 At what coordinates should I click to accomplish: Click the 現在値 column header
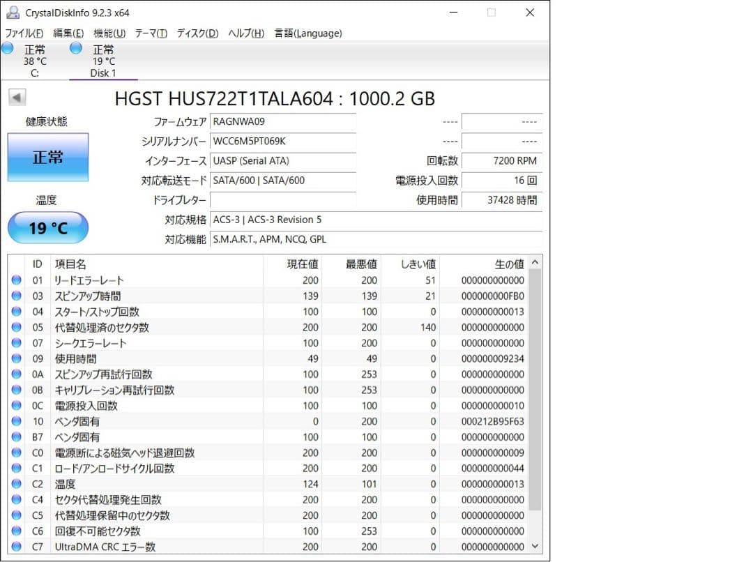click(292, 264)
